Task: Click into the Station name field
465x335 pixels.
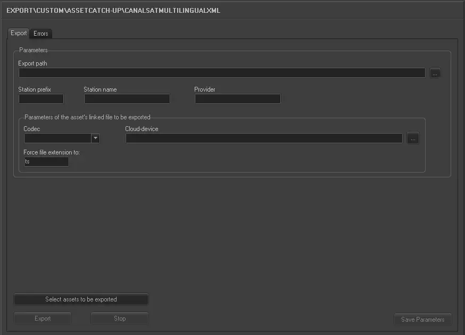Action: click(x=127, y=99)
